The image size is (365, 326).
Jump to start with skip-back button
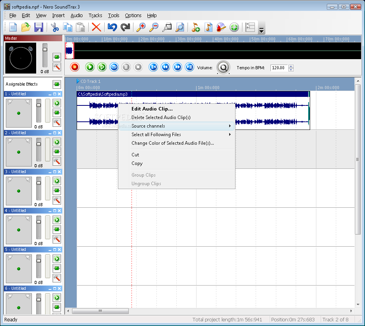(153, 67)
